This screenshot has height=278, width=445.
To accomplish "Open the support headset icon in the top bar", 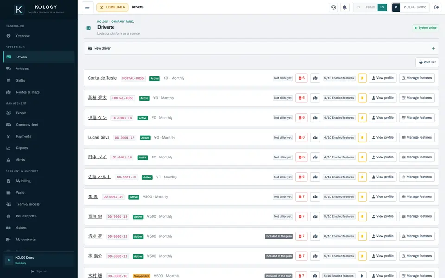I will coord(333,7).
